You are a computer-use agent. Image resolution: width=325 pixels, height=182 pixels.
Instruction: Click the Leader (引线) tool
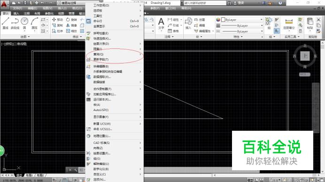[173, 25]
